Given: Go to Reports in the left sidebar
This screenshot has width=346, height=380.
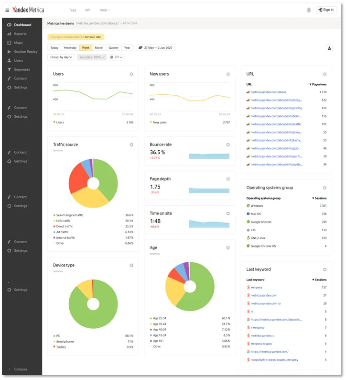Looking at the screenshot, I should point(20,34).
